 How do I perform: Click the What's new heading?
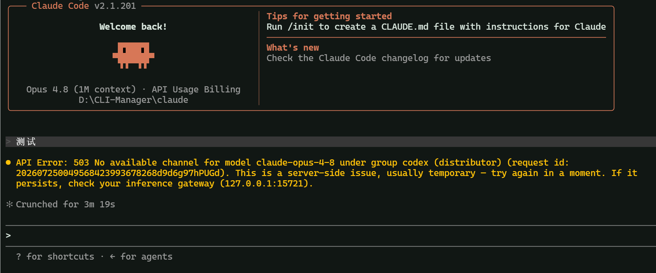293,48
